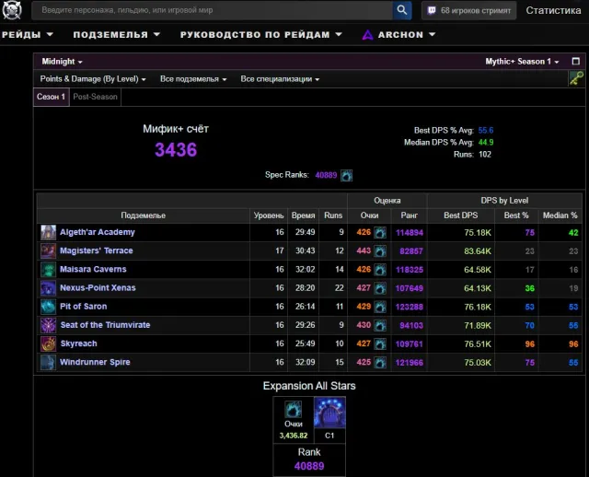Click rank 123288 for Pit of Saron
589x477 pixels.
[x=410, y=307]
